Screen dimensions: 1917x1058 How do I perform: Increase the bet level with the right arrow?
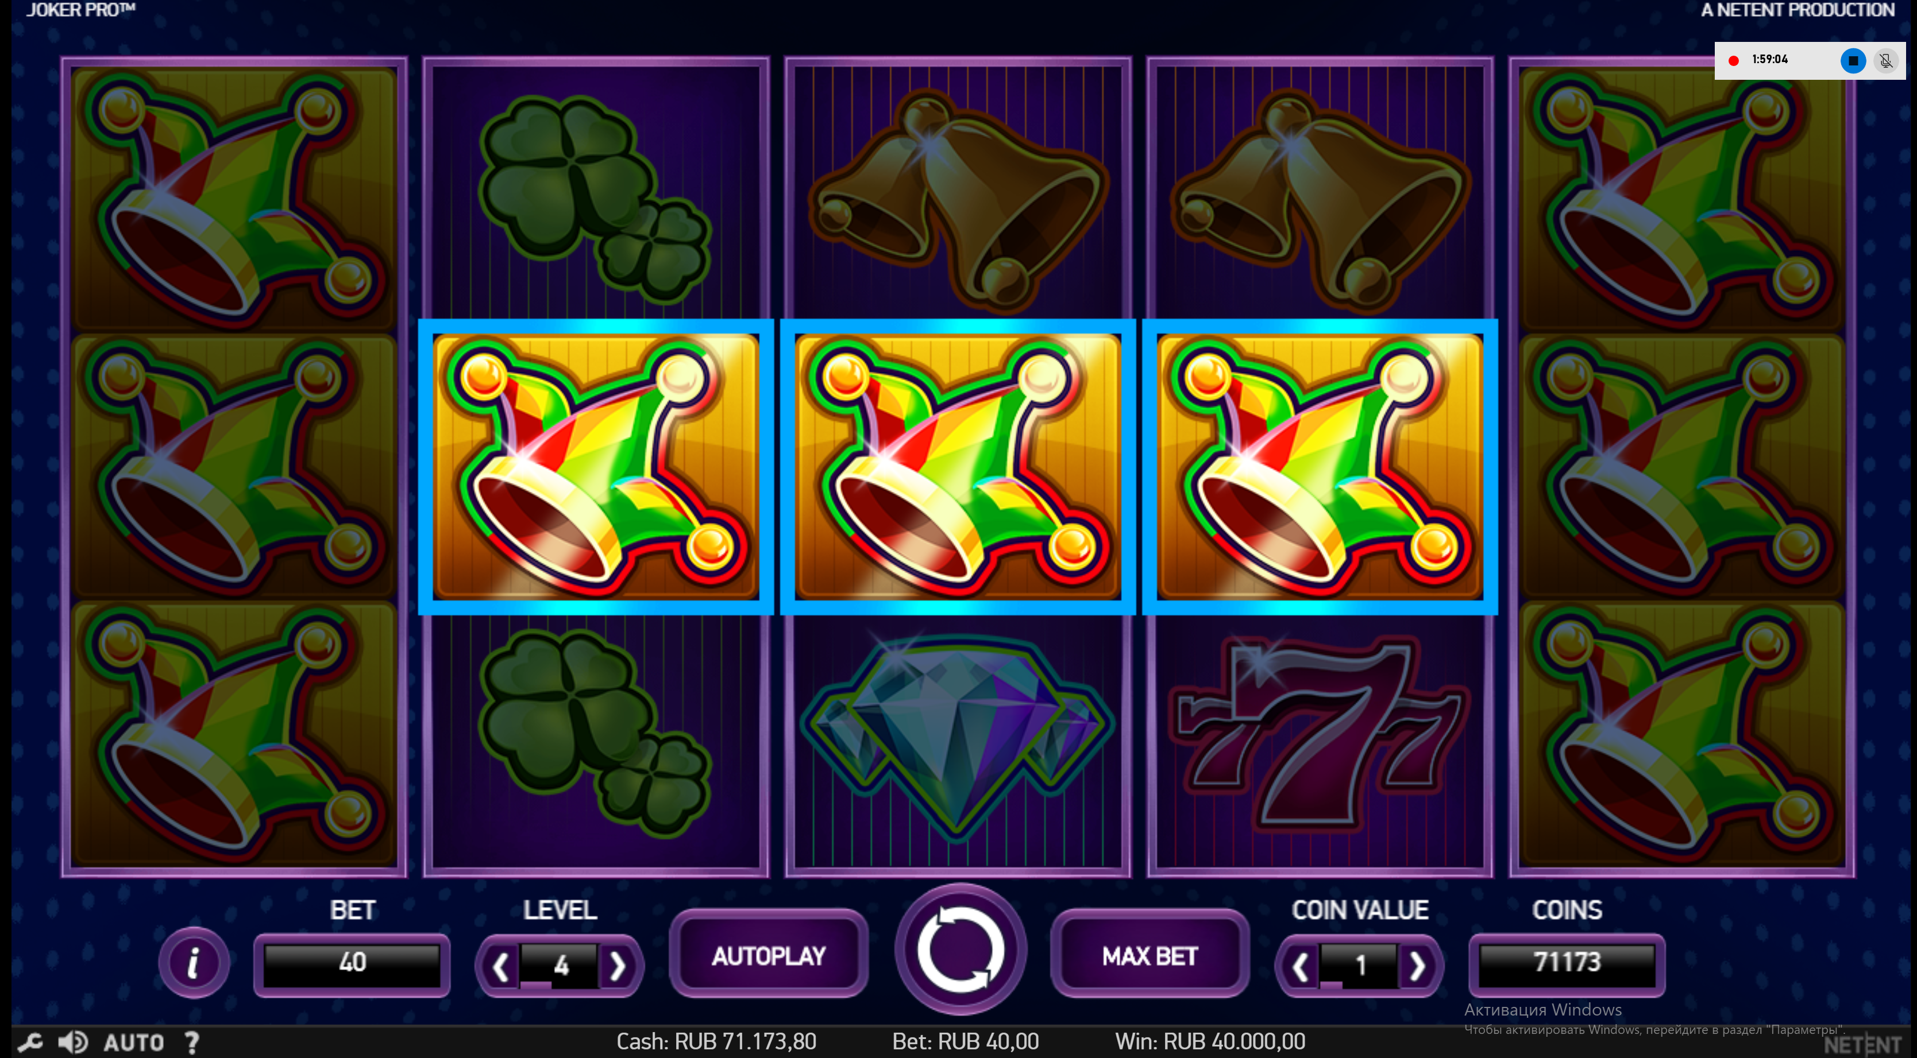click(x=617, y=967)
